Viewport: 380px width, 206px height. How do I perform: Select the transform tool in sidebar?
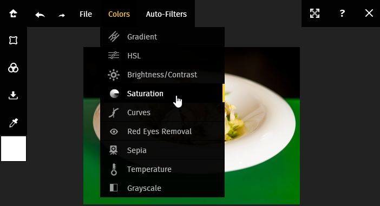14,40
